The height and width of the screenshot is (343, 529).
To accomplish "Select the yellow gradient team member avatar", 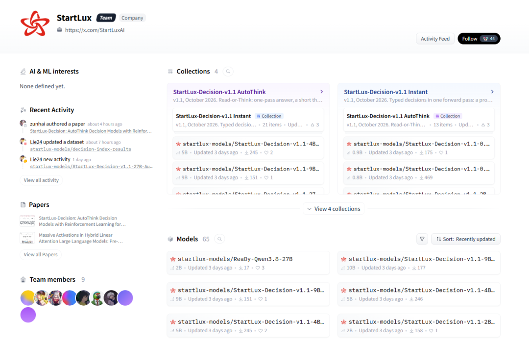I will [27, 298].
